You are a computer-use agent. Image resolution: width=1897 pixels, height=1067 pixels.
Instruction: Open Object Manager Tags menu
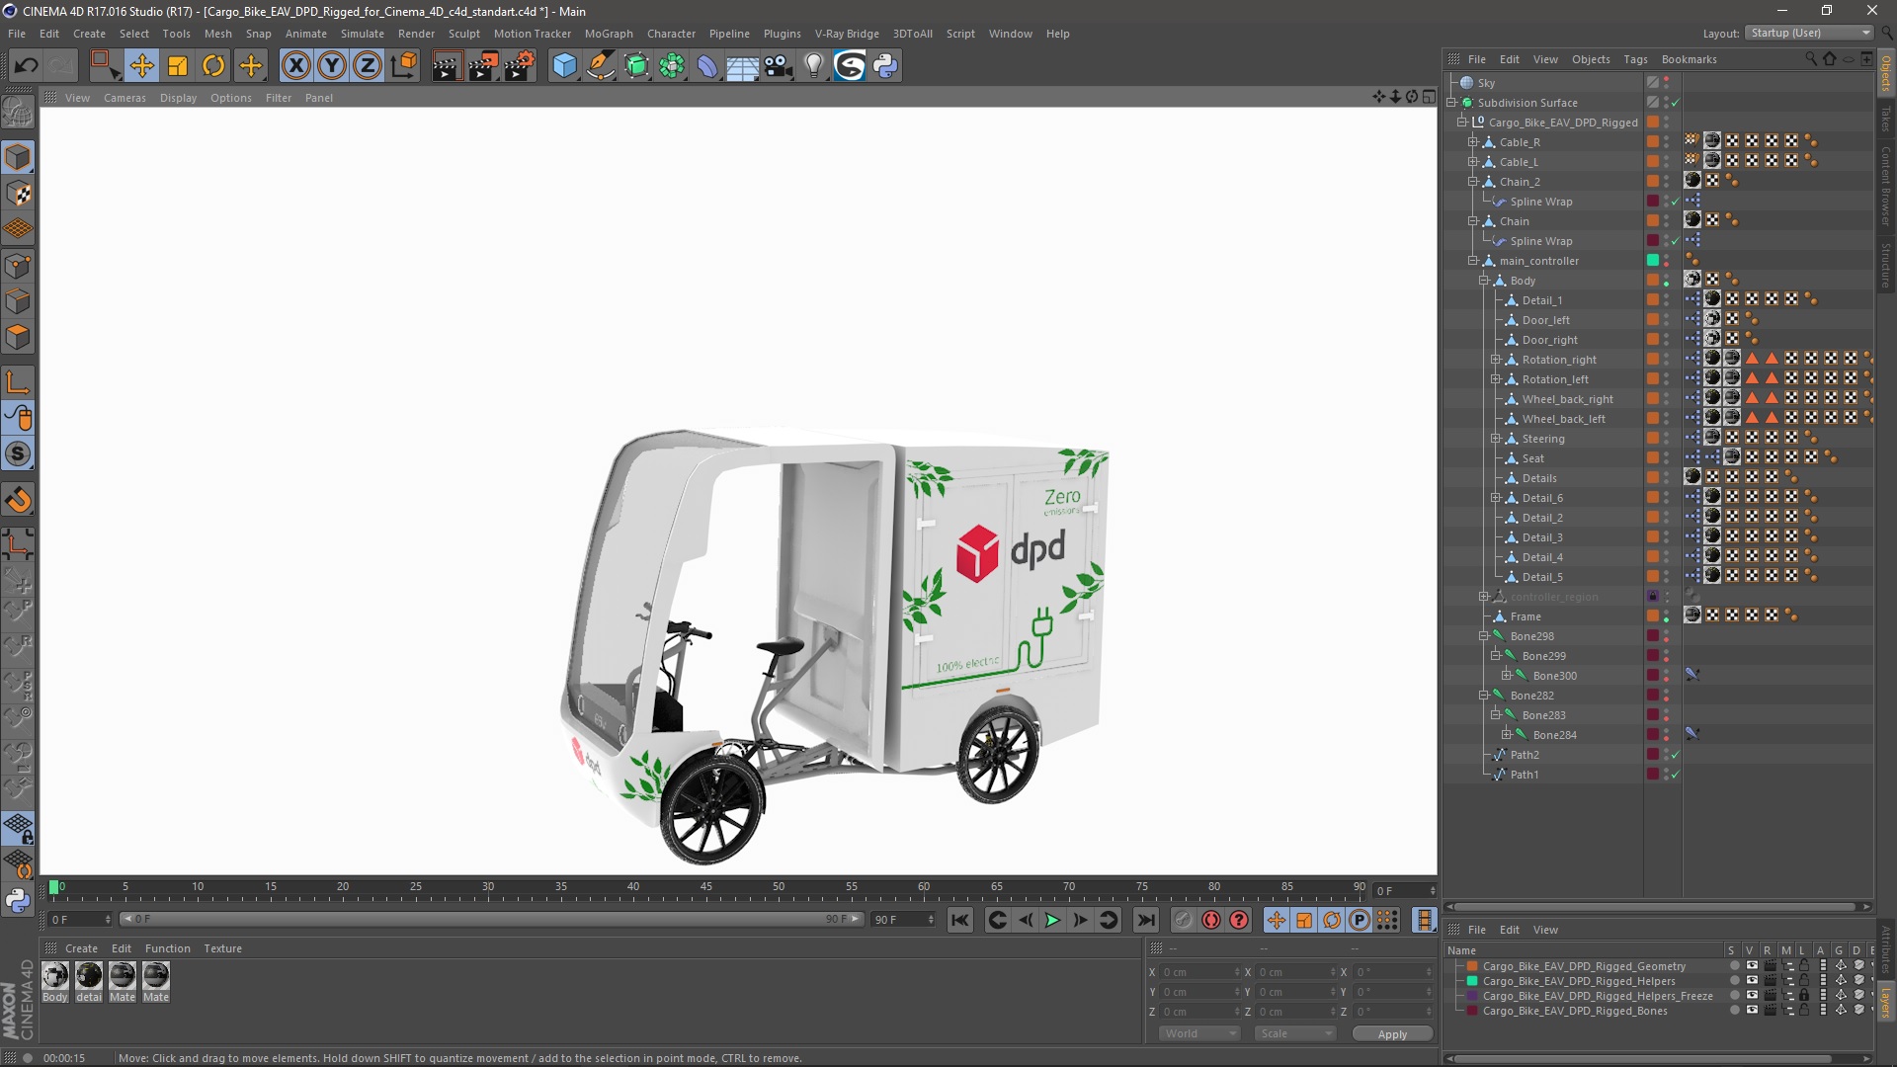1635,59
